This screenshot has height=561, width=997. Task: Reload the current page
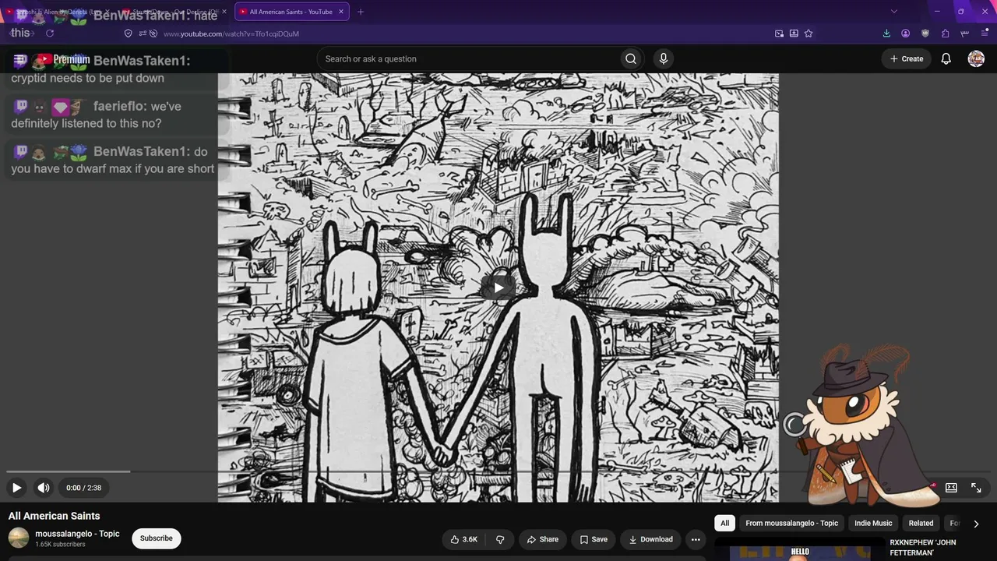pos(50,34)
